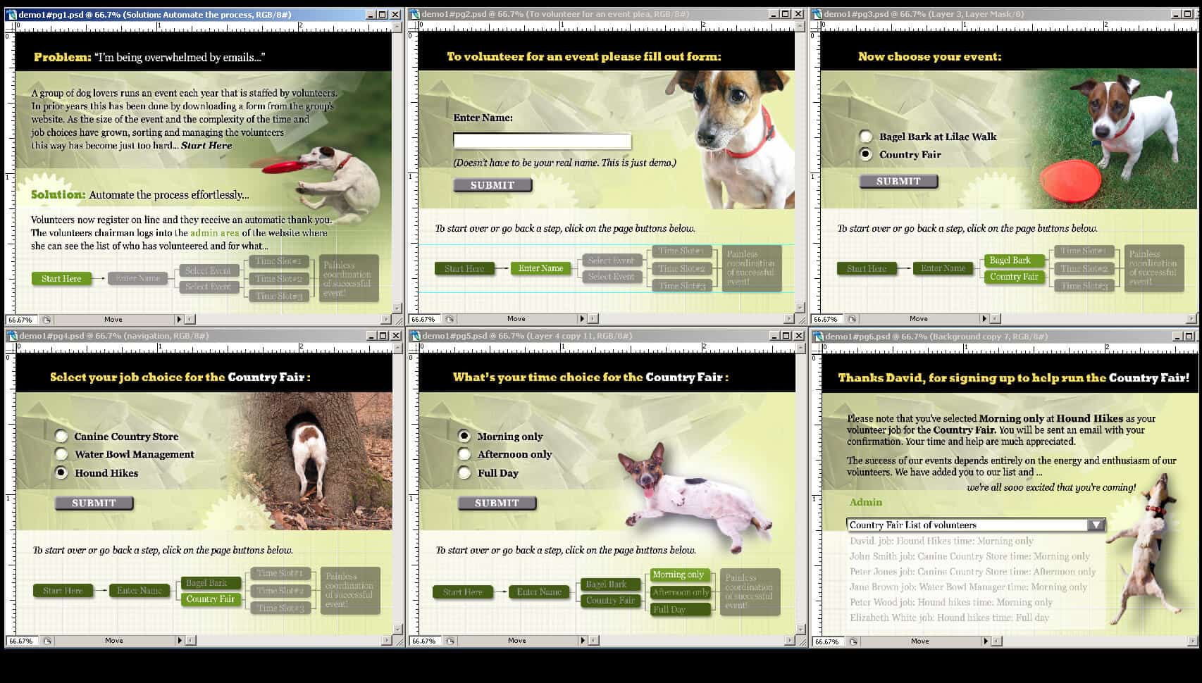Click the green 'admin area' link in pg1
Screen dimensions: 1202x683
coord(214,233)
